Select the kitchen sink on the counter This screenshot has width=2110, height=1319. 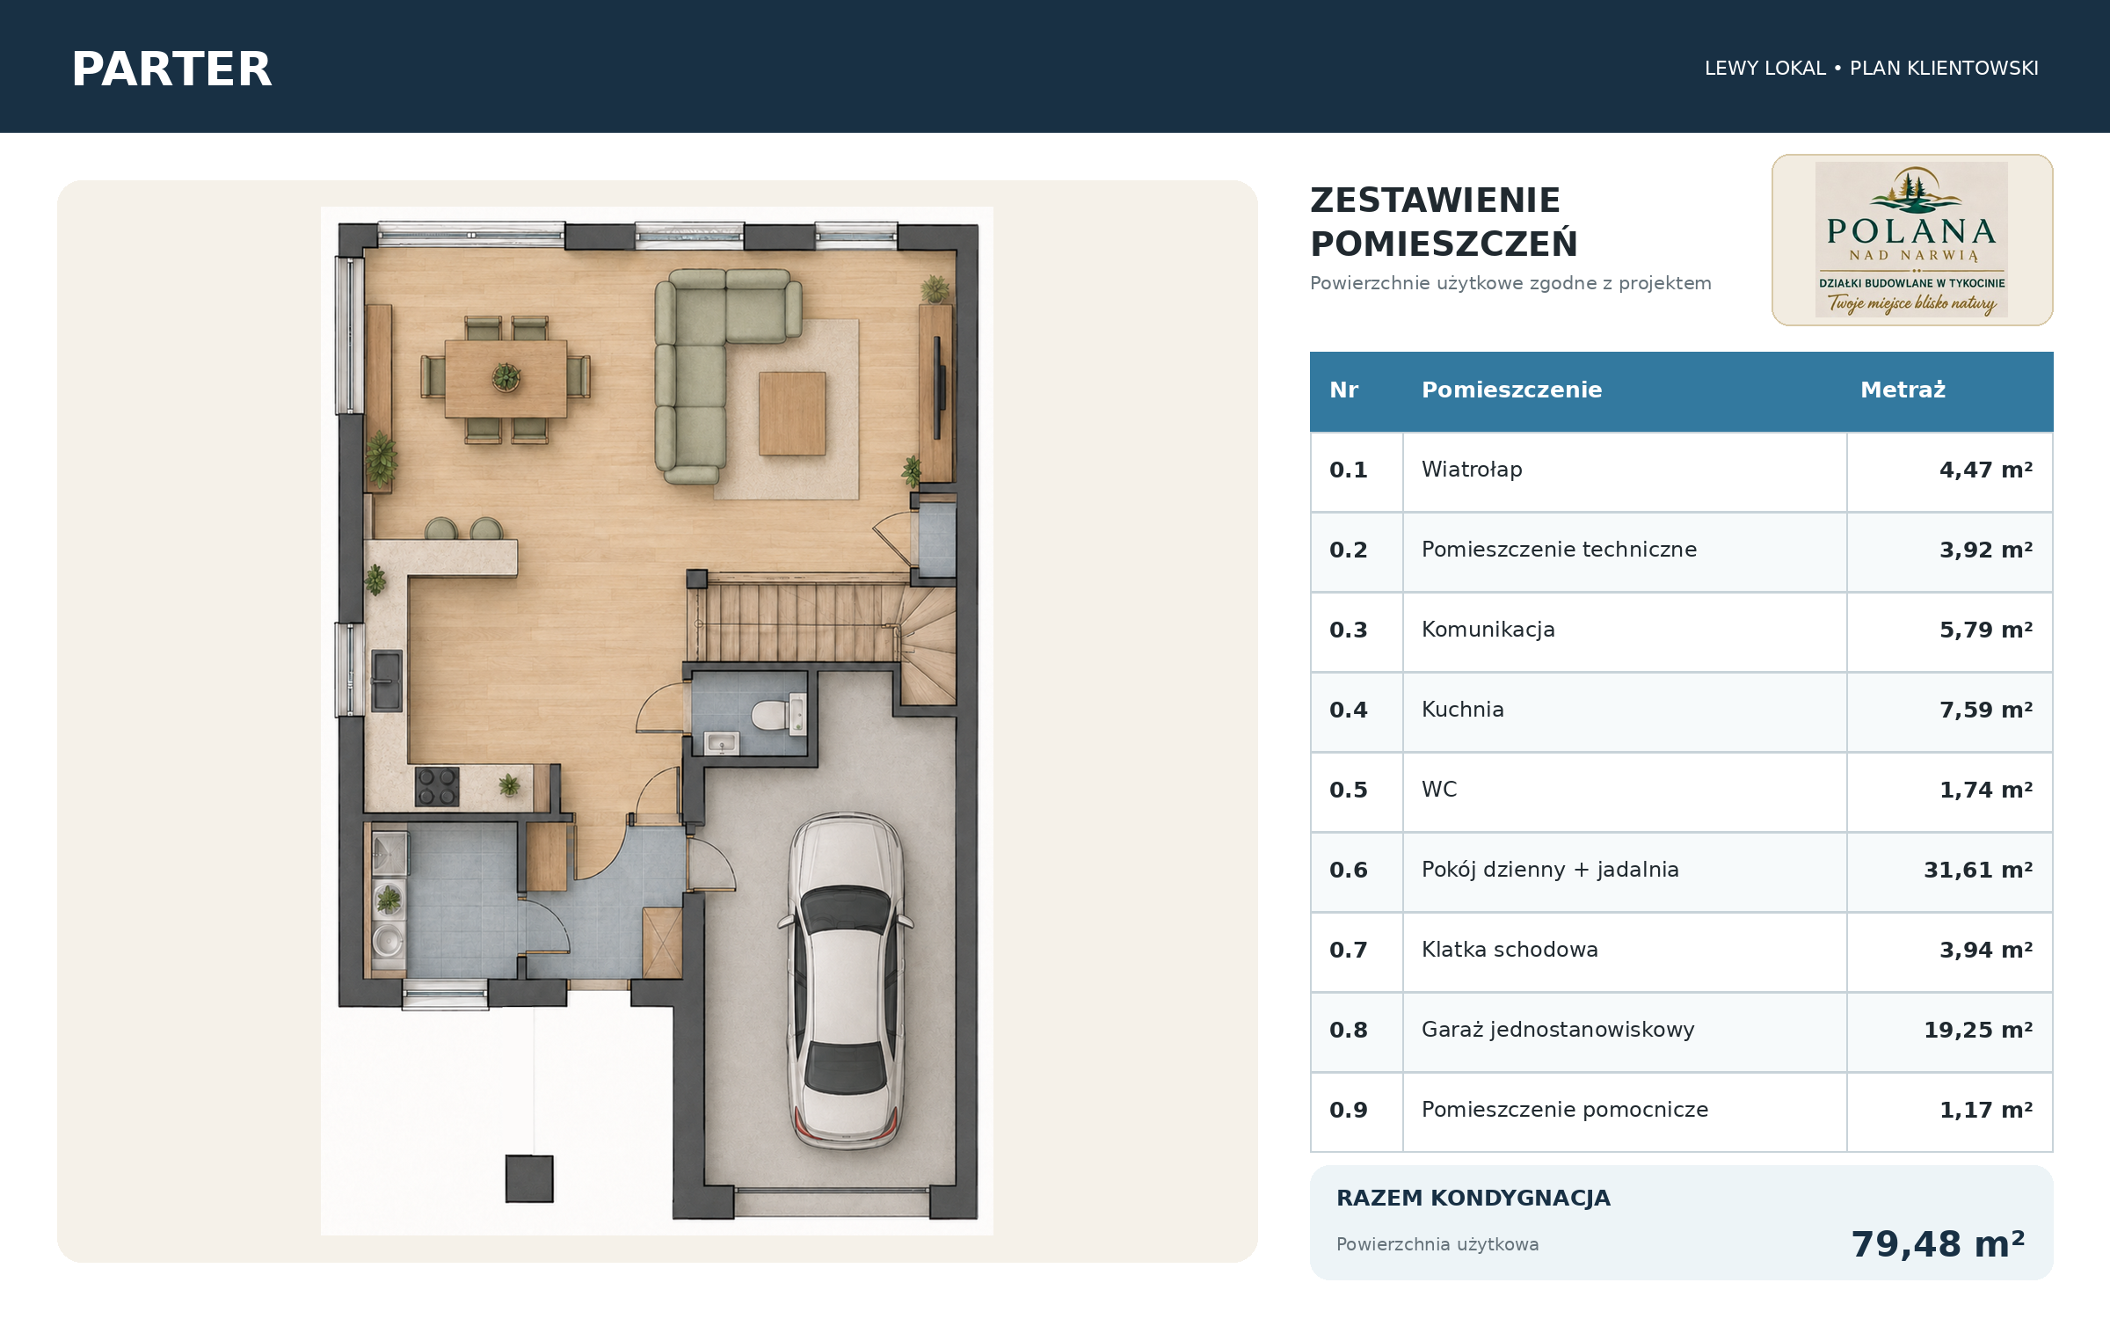[387, 680]
